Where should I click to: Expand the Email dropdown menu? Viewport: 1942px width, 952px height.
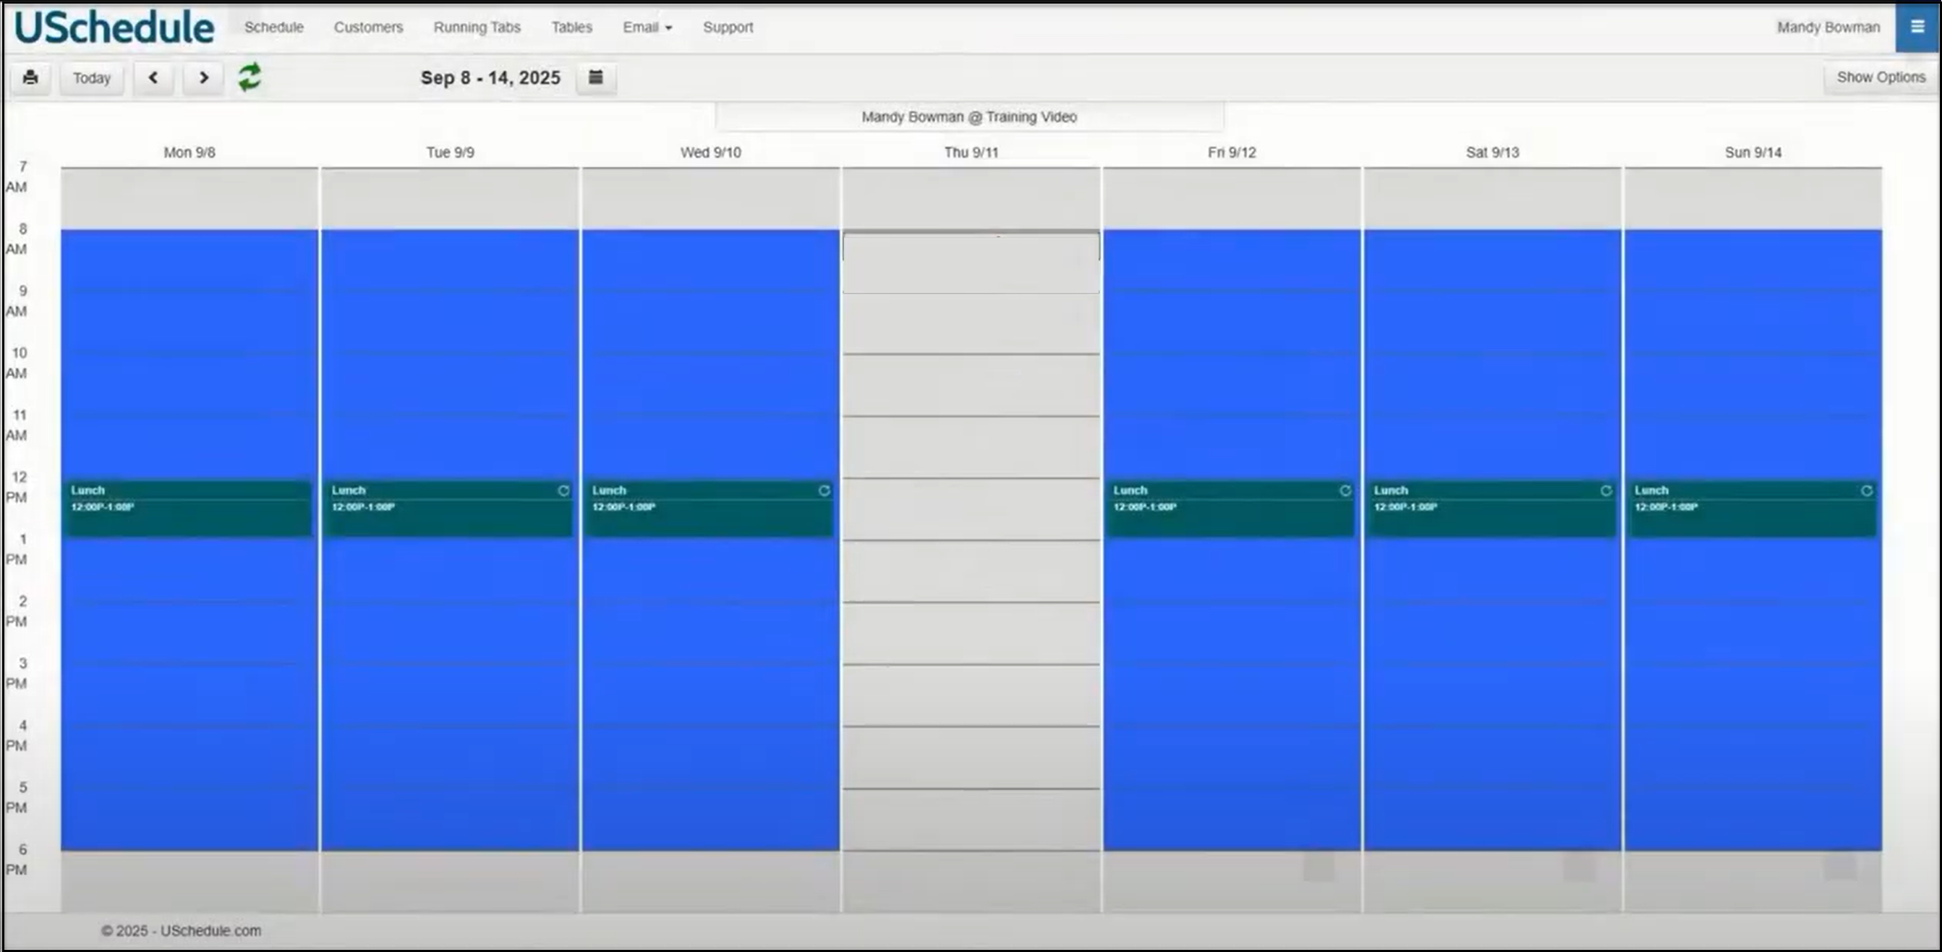pyautogui.click(x=647, y=27)
